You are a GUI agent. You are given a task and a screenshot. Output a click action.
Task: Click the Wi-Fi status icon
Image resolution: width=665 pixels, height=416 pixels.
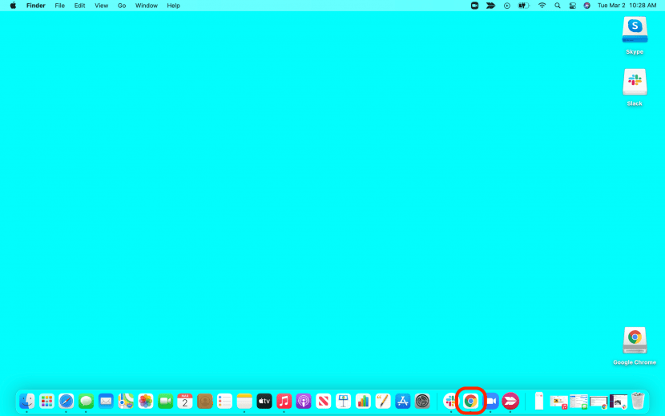(x=542, y=6)
